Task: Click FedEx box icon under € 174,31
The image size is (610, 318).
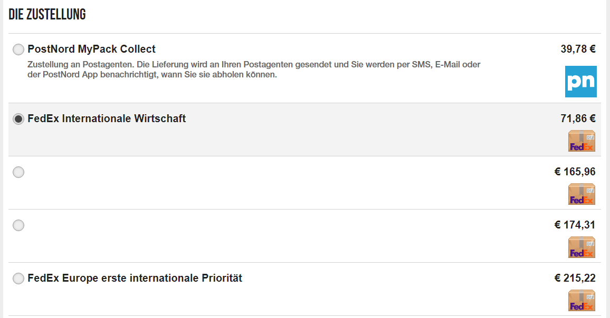Action: [582, 247]
